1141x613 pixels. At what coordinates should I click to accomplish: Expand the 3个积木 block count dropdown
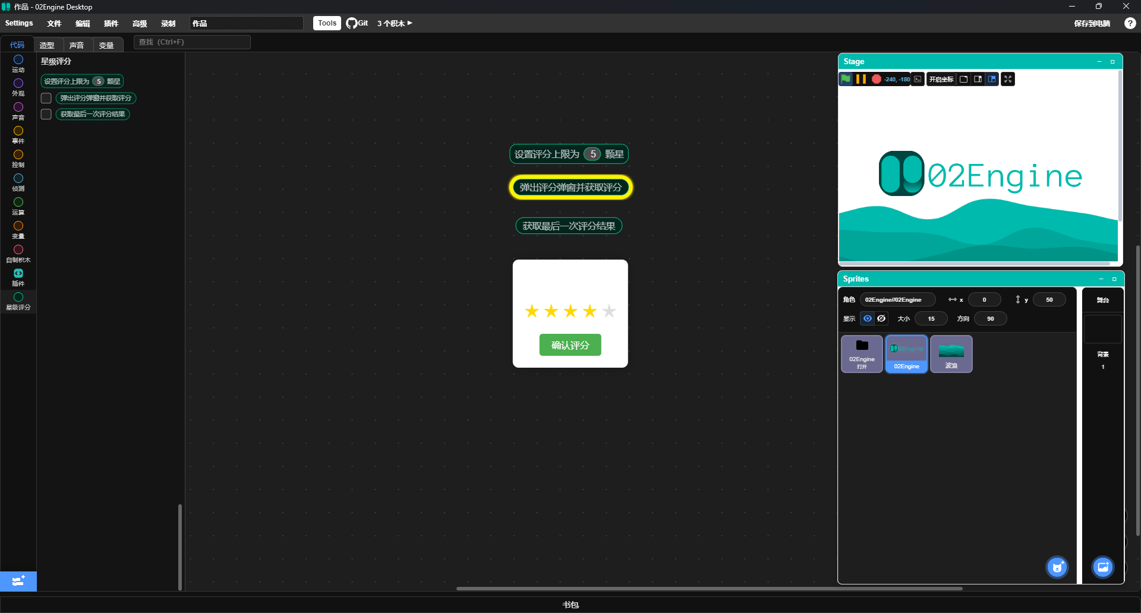(x=395, y=23)
